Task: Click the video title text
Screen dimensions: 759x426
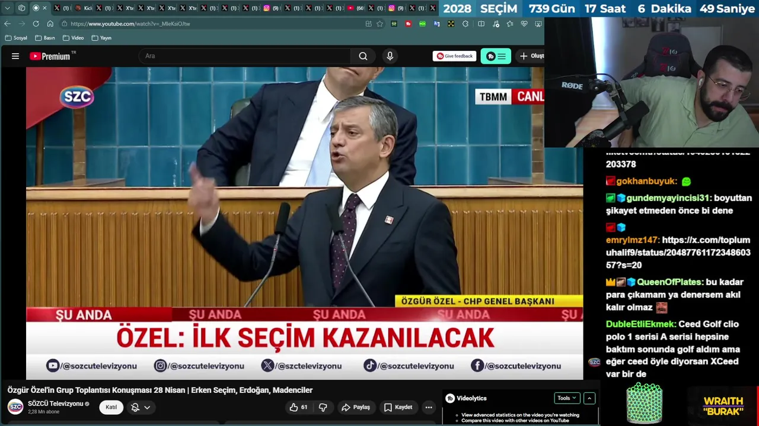Action: [160, 390]
